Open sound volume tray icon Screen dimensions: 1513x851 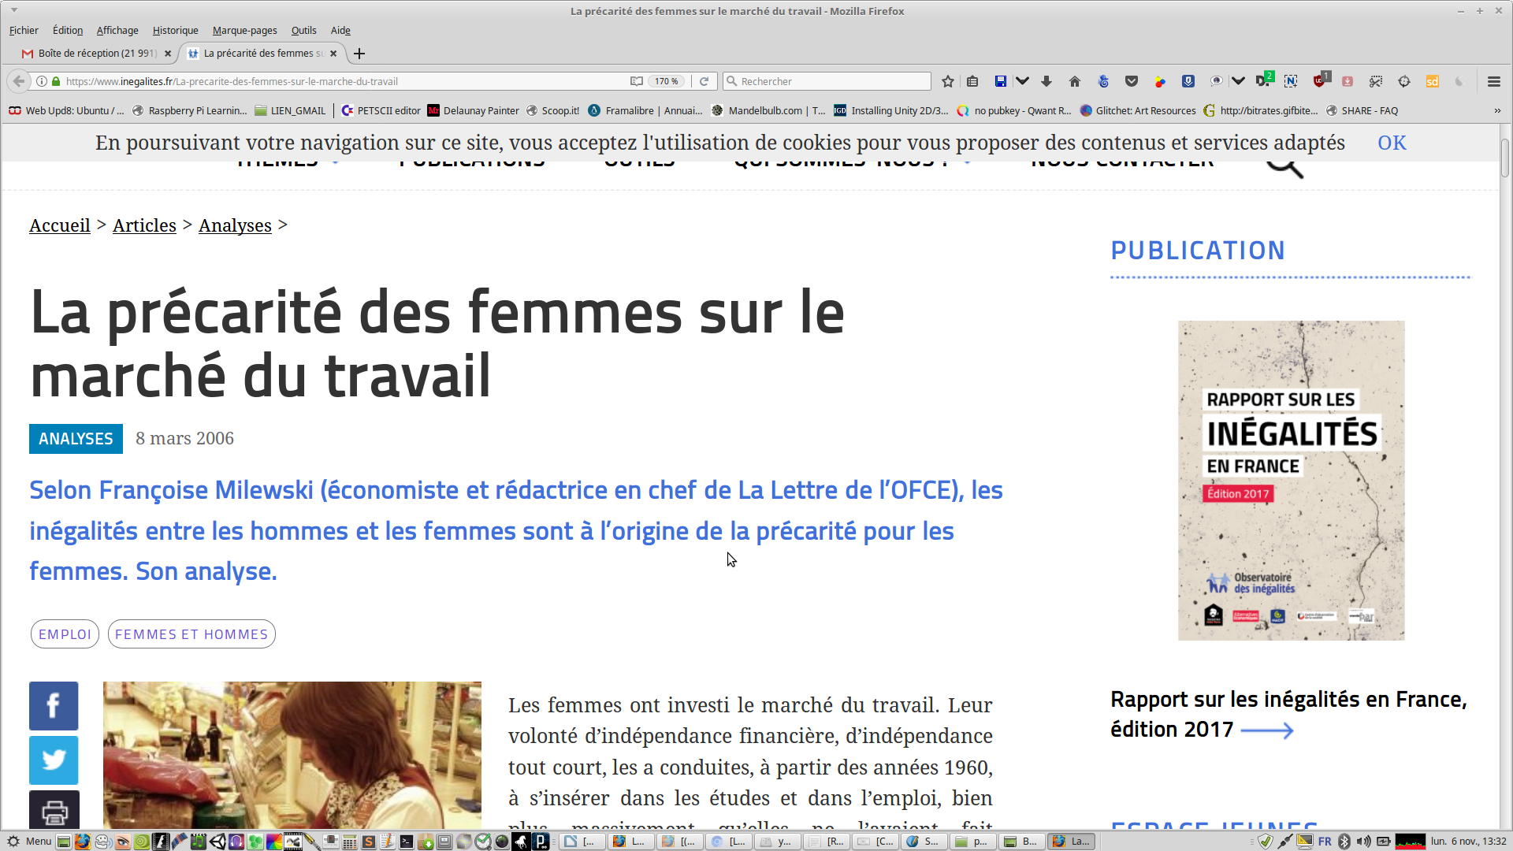coord(1363,841)
